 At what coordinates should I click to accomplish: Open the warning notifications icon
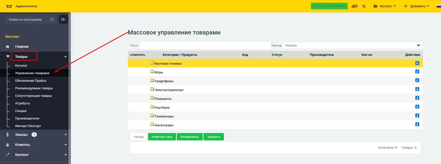(x=354, y=6)
